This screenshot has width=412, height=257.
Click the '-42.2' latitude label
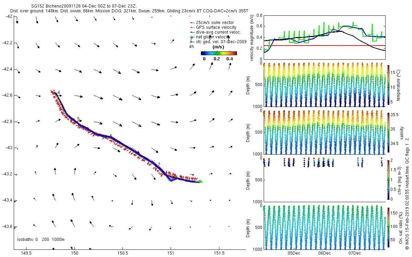click(x=7, y=43)
